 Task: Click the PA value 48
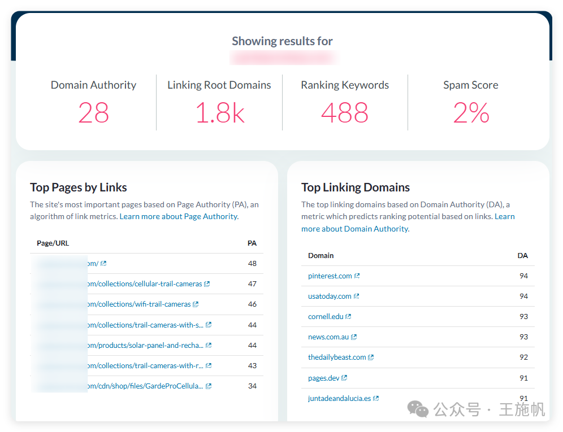(253, 264)
